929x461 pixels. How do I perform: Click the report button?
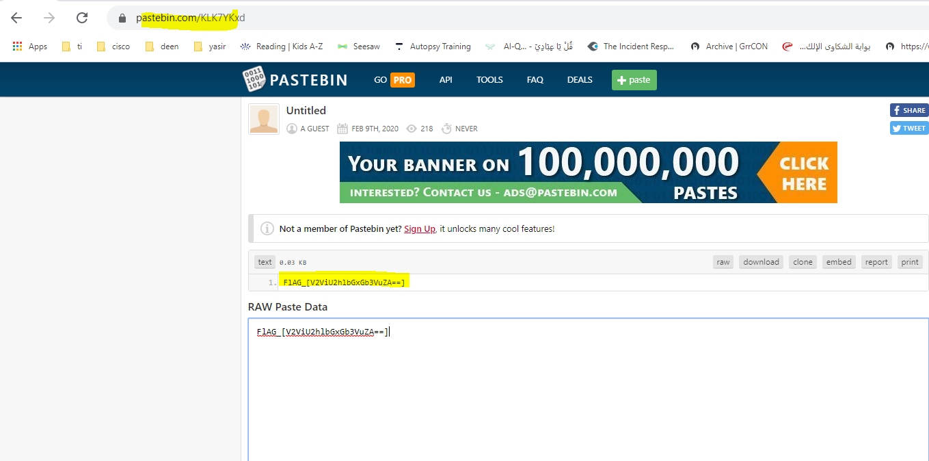tap(876, 262)
